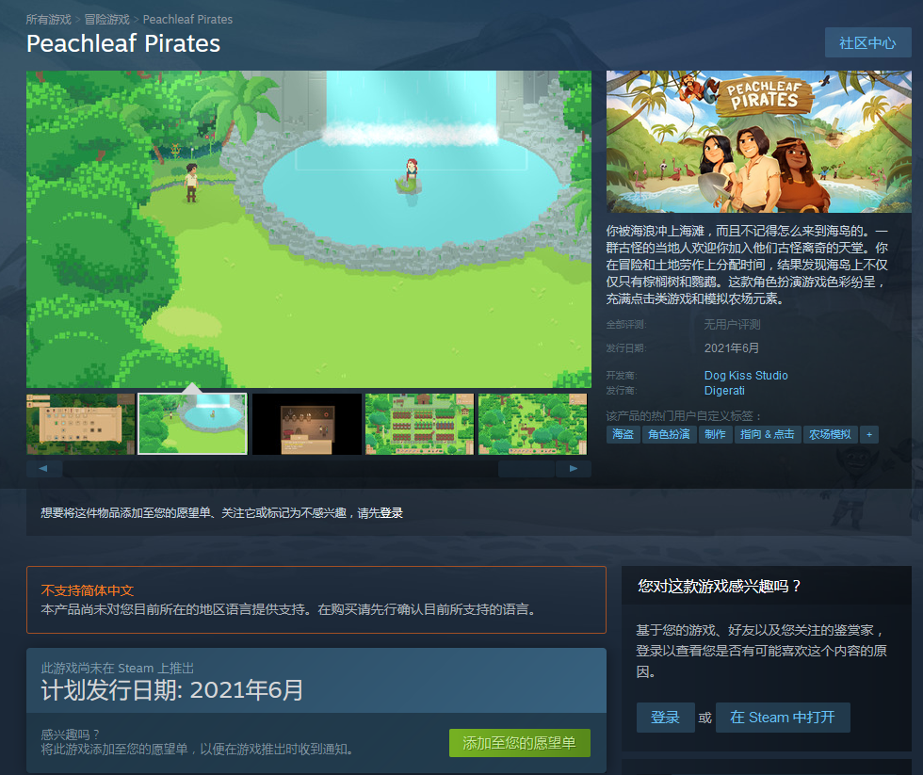This screenshot has width=923, height=775.
Task: Click the thumbnail strip scrollbar track
Action: pos(309,468)
